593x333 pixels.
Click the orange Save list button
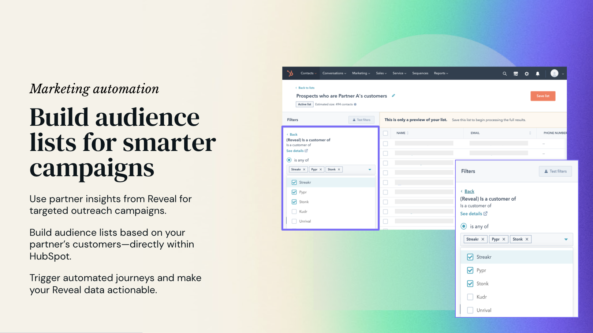pos(543,96)
